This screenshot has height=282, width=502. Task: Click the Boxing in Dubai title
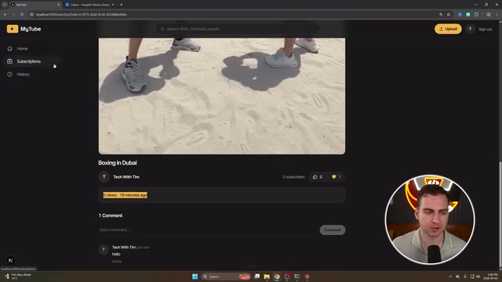coord(118,163)
